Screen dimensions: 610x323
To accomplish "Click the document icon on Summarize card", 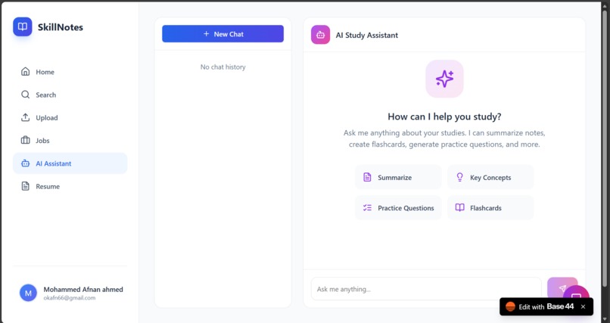I will point(367,177).
